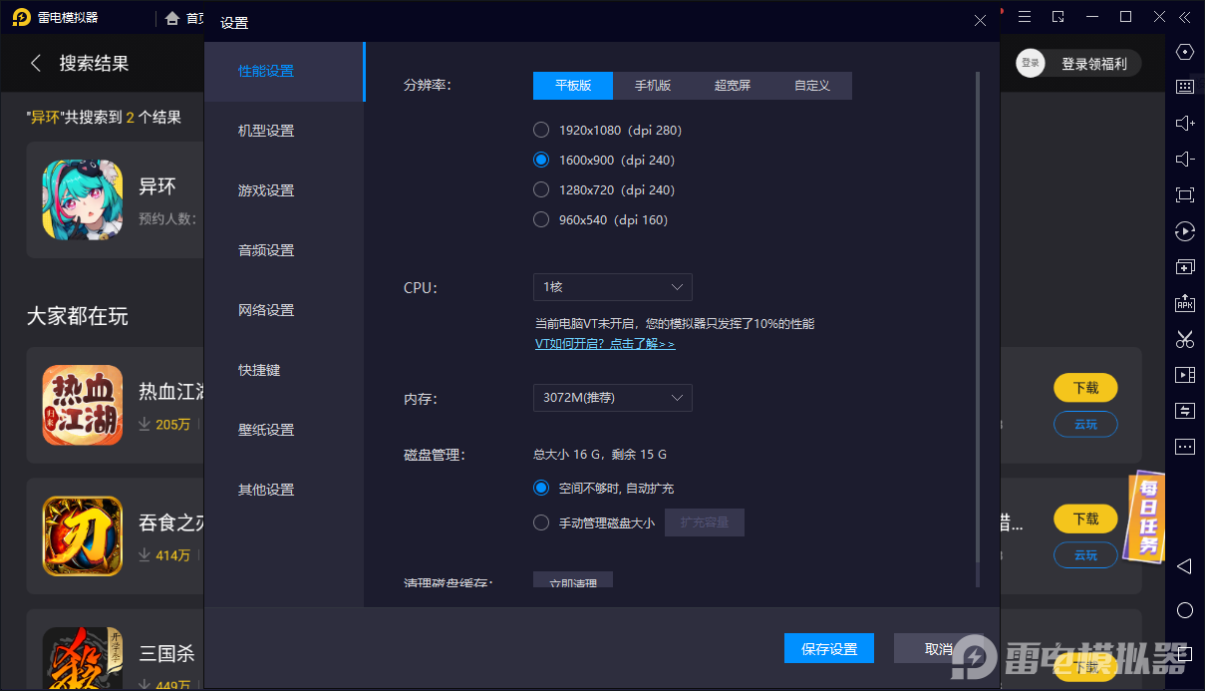The height and width of the screenshot is (691, 1205).
Task: Click the volume down icon in sidebar
Action: tap(1184, 159)
